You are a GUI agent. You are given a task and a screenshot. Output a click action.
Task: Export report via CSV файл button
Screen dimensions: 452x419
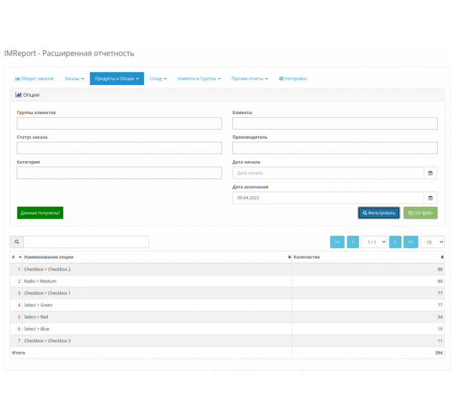point(420,213)
